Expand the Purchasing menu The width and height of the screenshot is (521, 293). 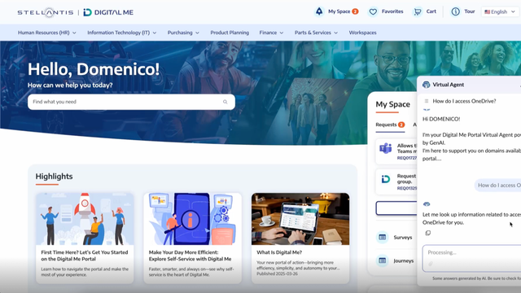183,33
